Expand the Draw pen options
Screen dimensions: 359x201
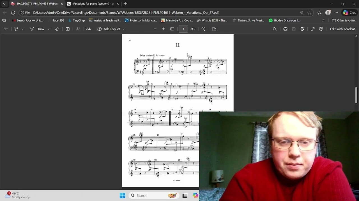coord(49,29)
